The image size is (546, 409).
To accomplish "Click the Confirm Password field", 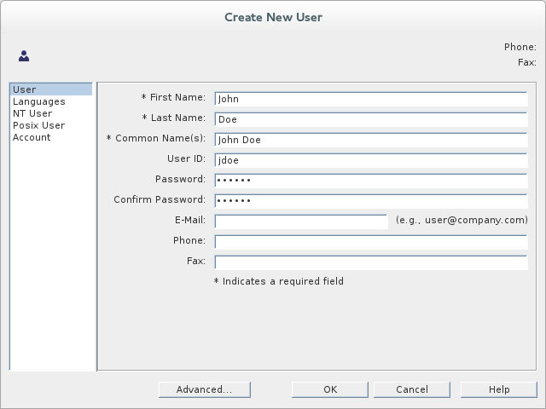I will click(370, 201).
